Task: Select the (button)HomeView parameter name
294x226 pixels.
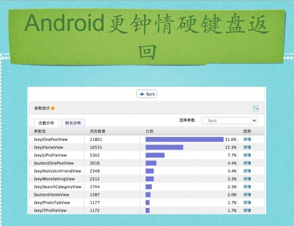Action: (51, 195)
